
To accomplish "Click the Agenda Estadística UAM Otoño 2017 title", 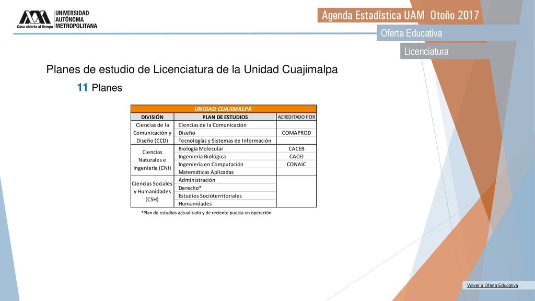I will [x=400, y=15].
